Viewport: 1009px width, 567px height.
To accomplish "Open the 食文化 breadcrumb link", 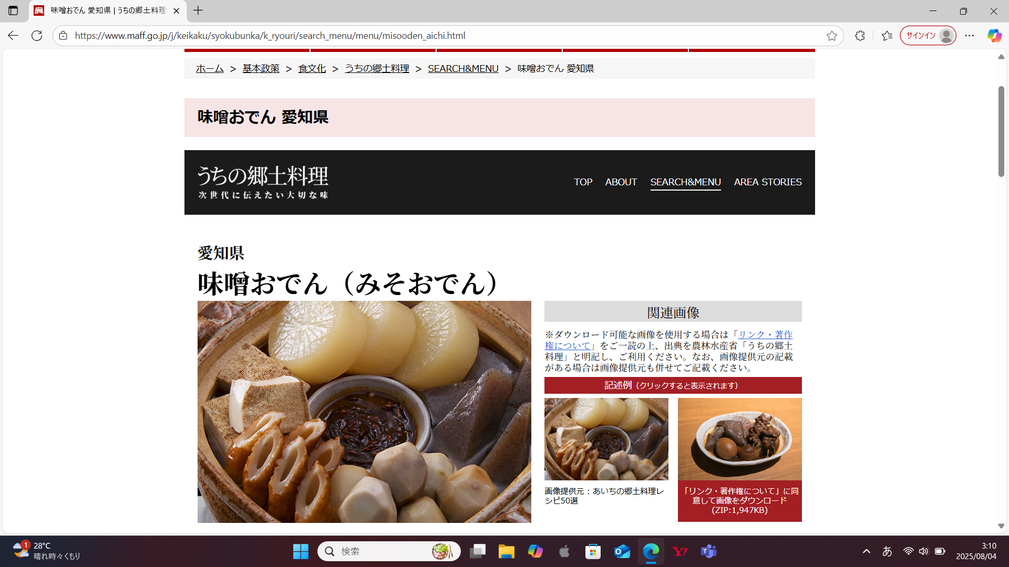I will coord(312,69).
